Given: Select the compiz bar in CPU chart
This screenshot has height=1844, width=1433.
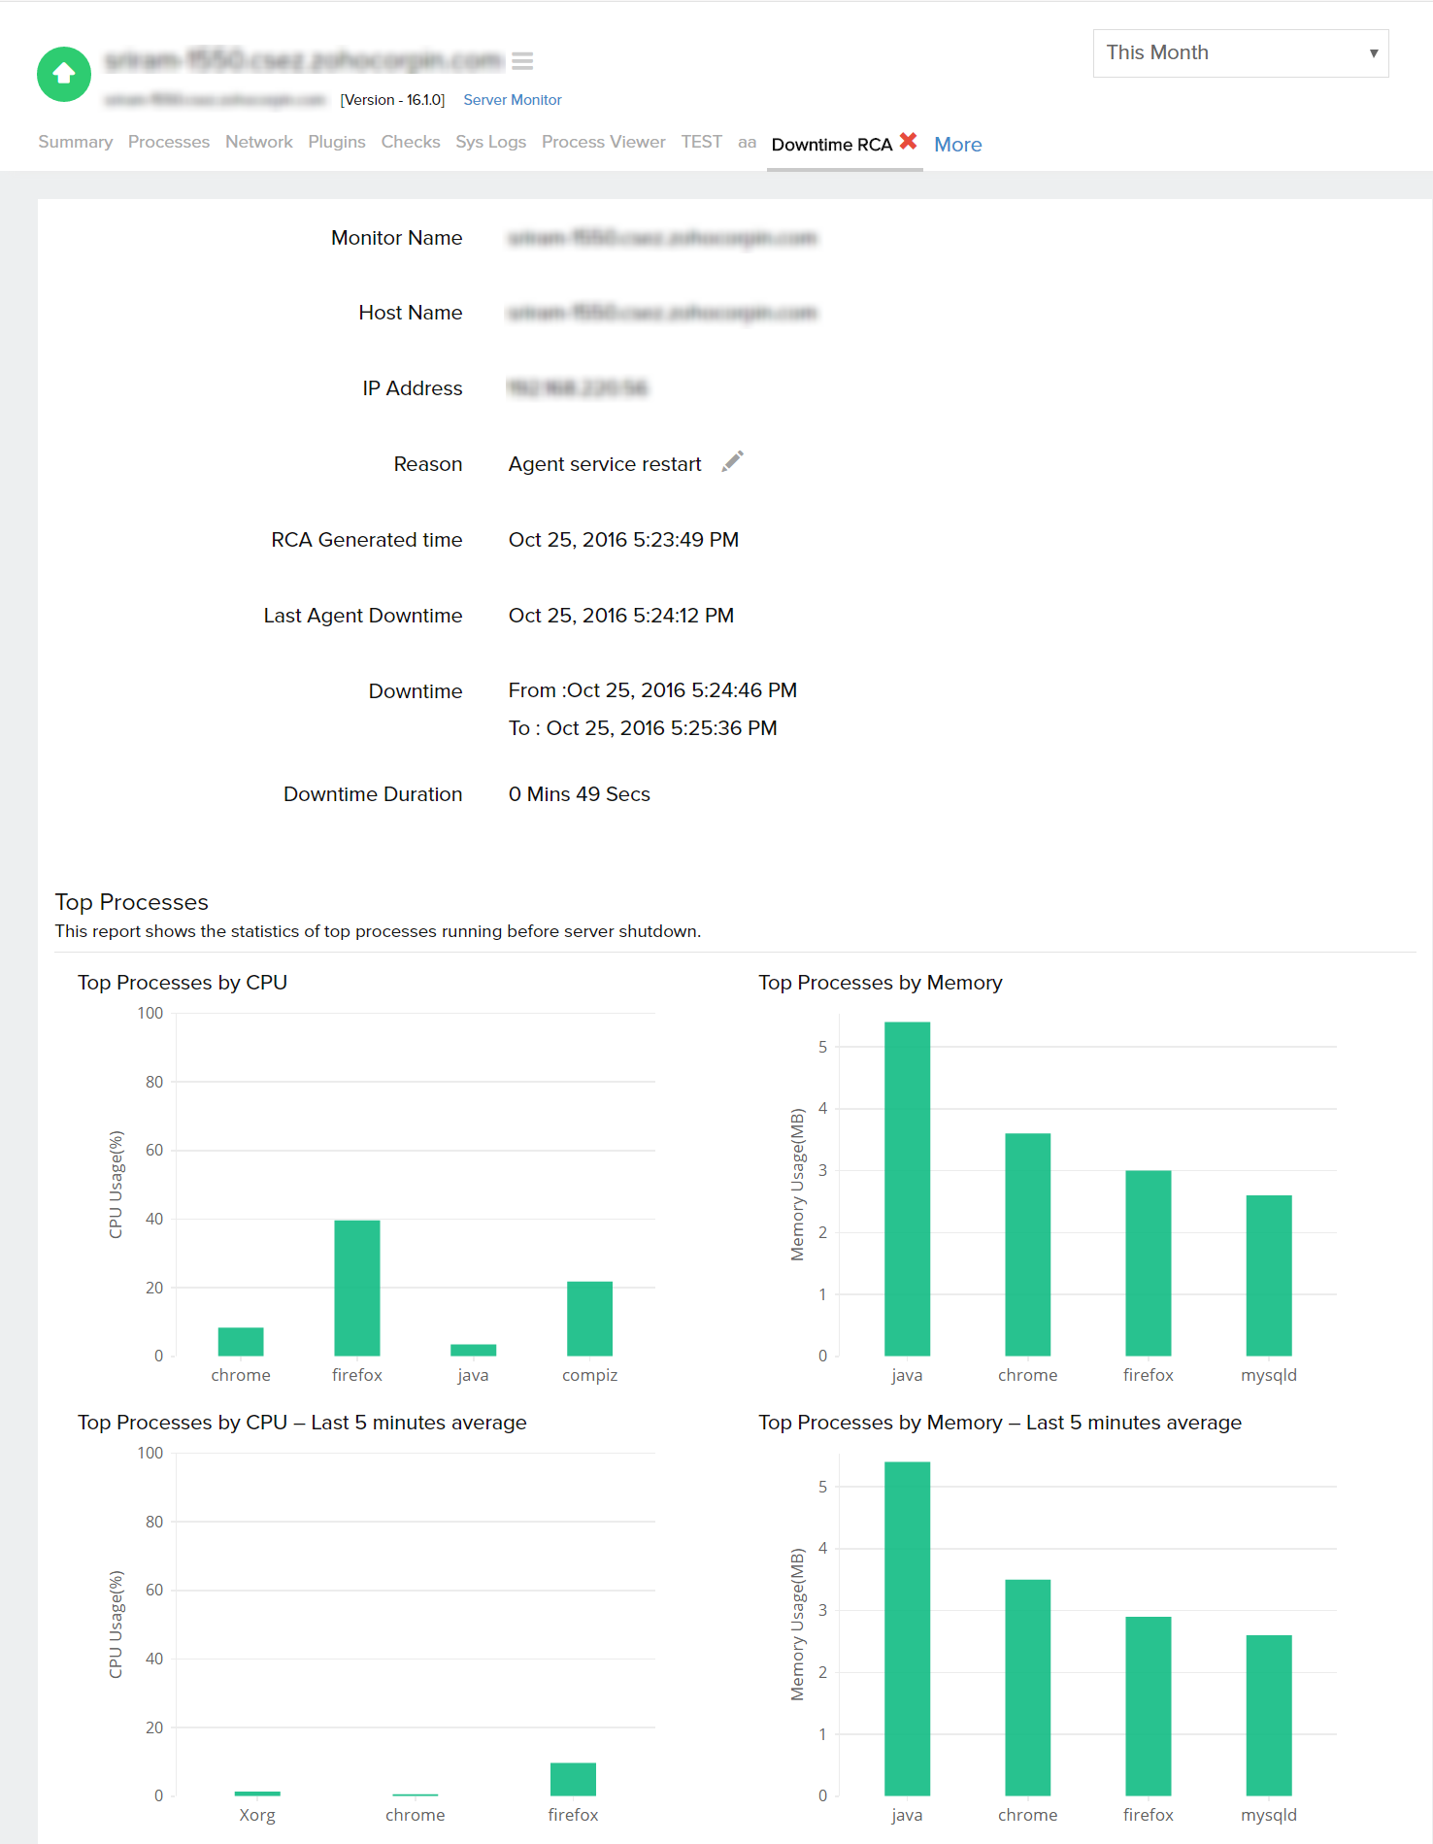Looking at the screenshot, I should 589,1319.
